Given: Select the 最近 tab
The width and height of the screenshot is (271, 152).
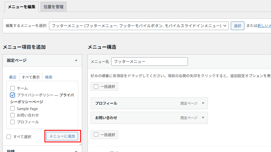Looking at the screenshot, I should (13, 77).
